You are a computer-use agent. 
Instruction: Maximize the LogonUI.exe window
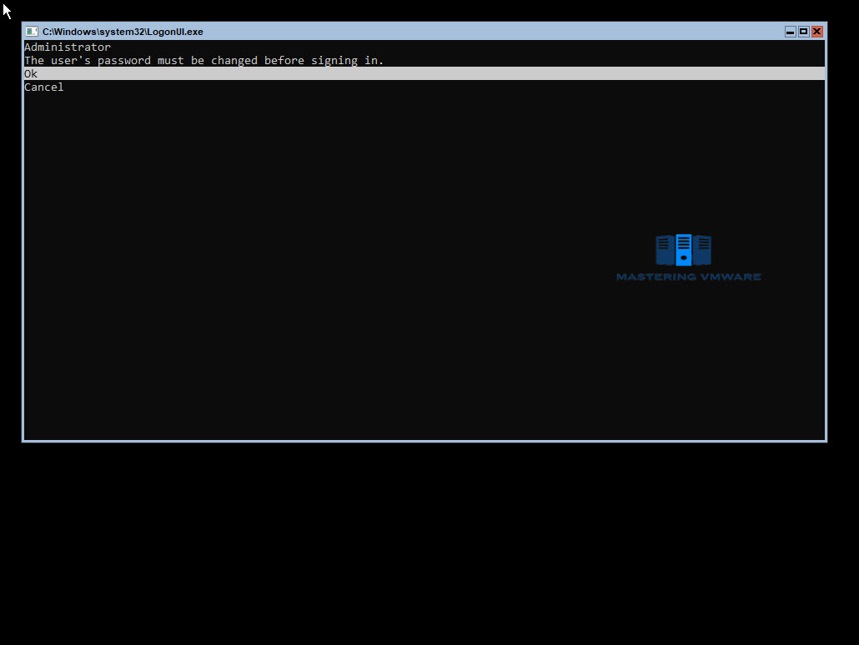tap(803, 32)
